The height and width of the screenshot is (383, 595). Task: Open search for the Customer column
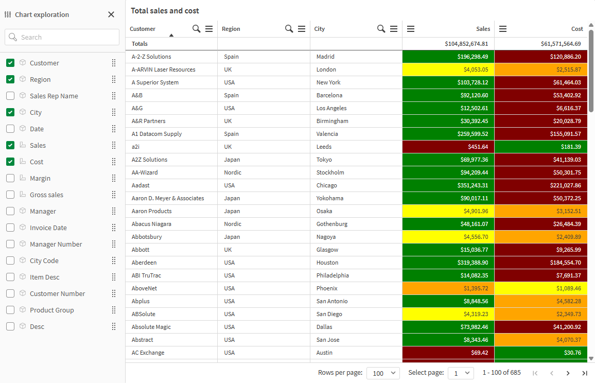coord(196,29)
